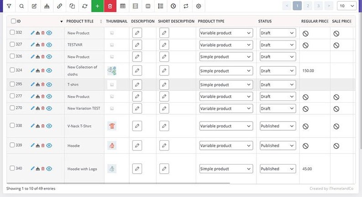Viewport: 362px width, 197px height.
Task: Click the reload/refresh icon in toolbar
Action: click(x=85, y=6)
